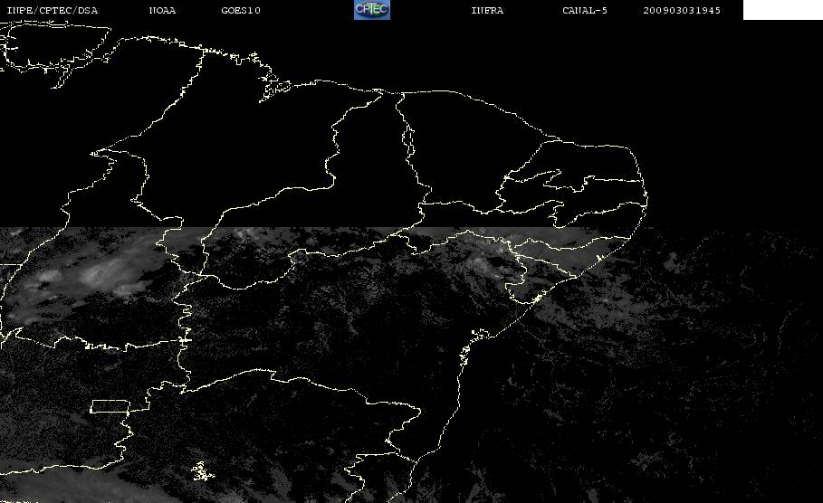
Task: Click the NOAA label in the header
Action: tap(162, 10)
